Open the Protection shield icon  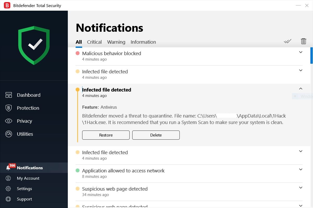click(9, 108)
